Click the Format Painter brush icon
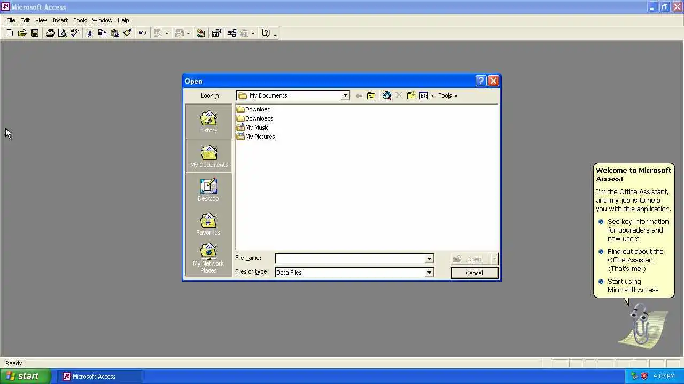684x384 pixels. pyautogui.click(x=127, y=33)
